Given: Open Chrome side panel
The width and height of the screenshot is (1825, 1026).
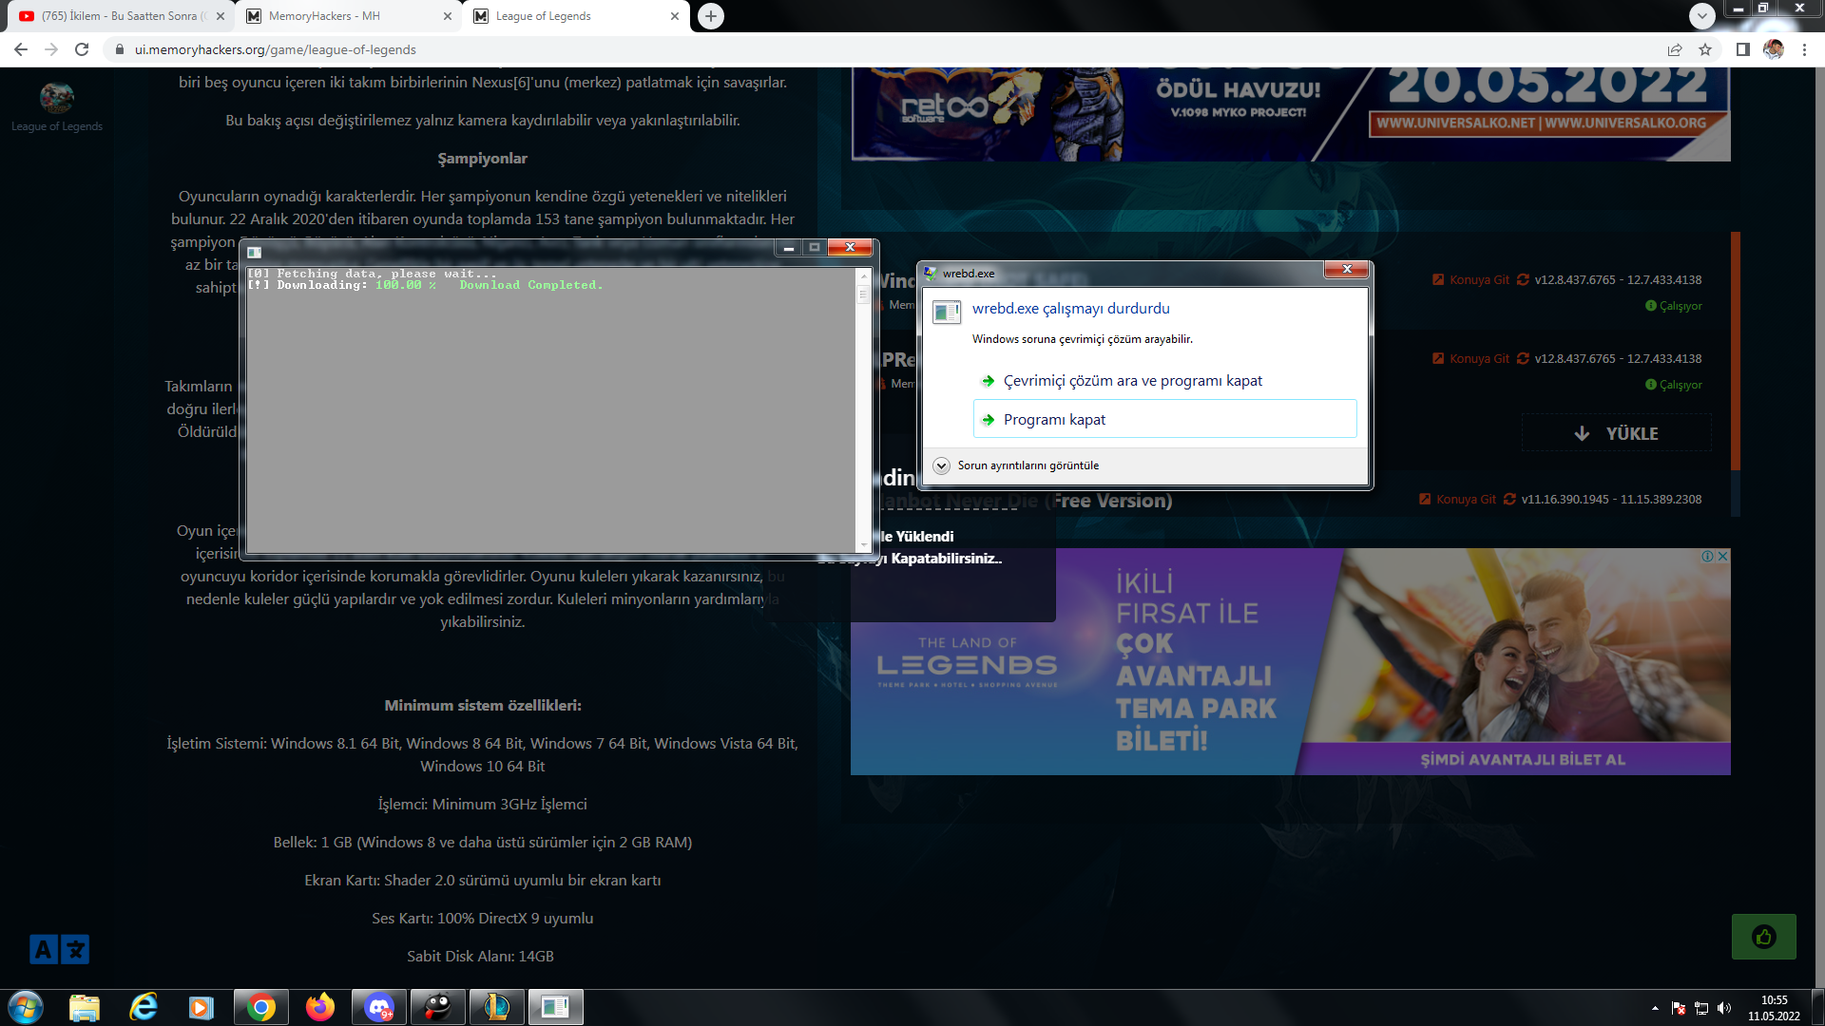Looking at the screenshot, I should (1743, 49).
